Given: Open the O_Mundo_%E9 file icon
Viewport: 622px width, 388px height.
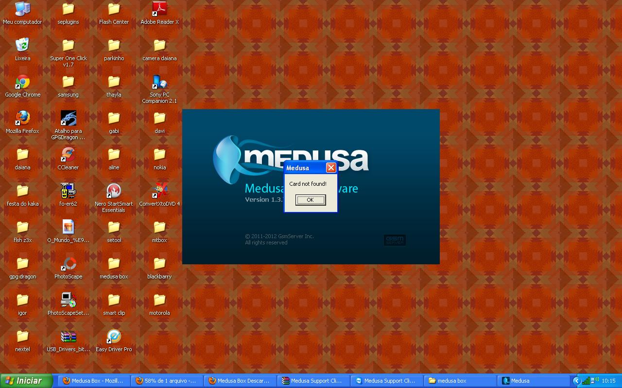Looking at the screenshot, I should click(68, 227).
